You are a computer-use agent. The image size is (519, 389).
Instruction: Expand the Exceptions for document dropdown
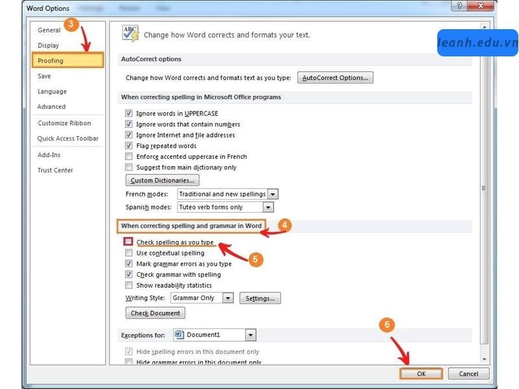click(250, 335)
